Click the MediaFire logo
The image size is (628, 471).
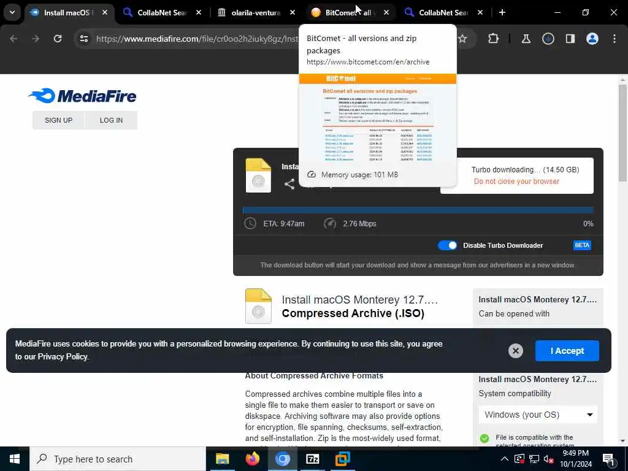point(83,96)
